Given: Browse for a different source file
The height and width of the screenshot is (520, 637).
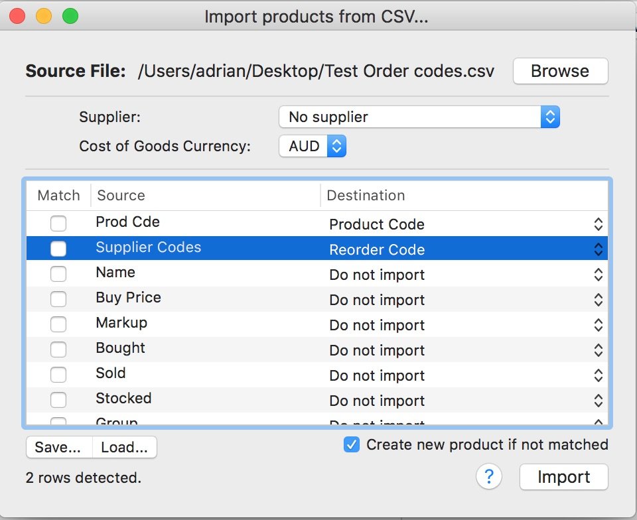Looking at the screenshot, I should (x=560, y=71).
